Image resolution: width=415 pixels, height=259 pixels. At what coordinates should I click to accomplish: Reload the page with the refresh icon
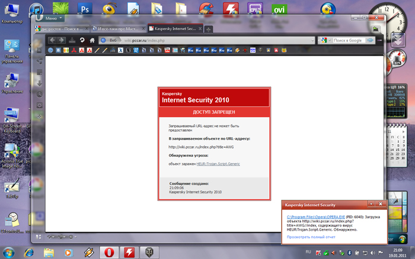[x=82, y=40]
